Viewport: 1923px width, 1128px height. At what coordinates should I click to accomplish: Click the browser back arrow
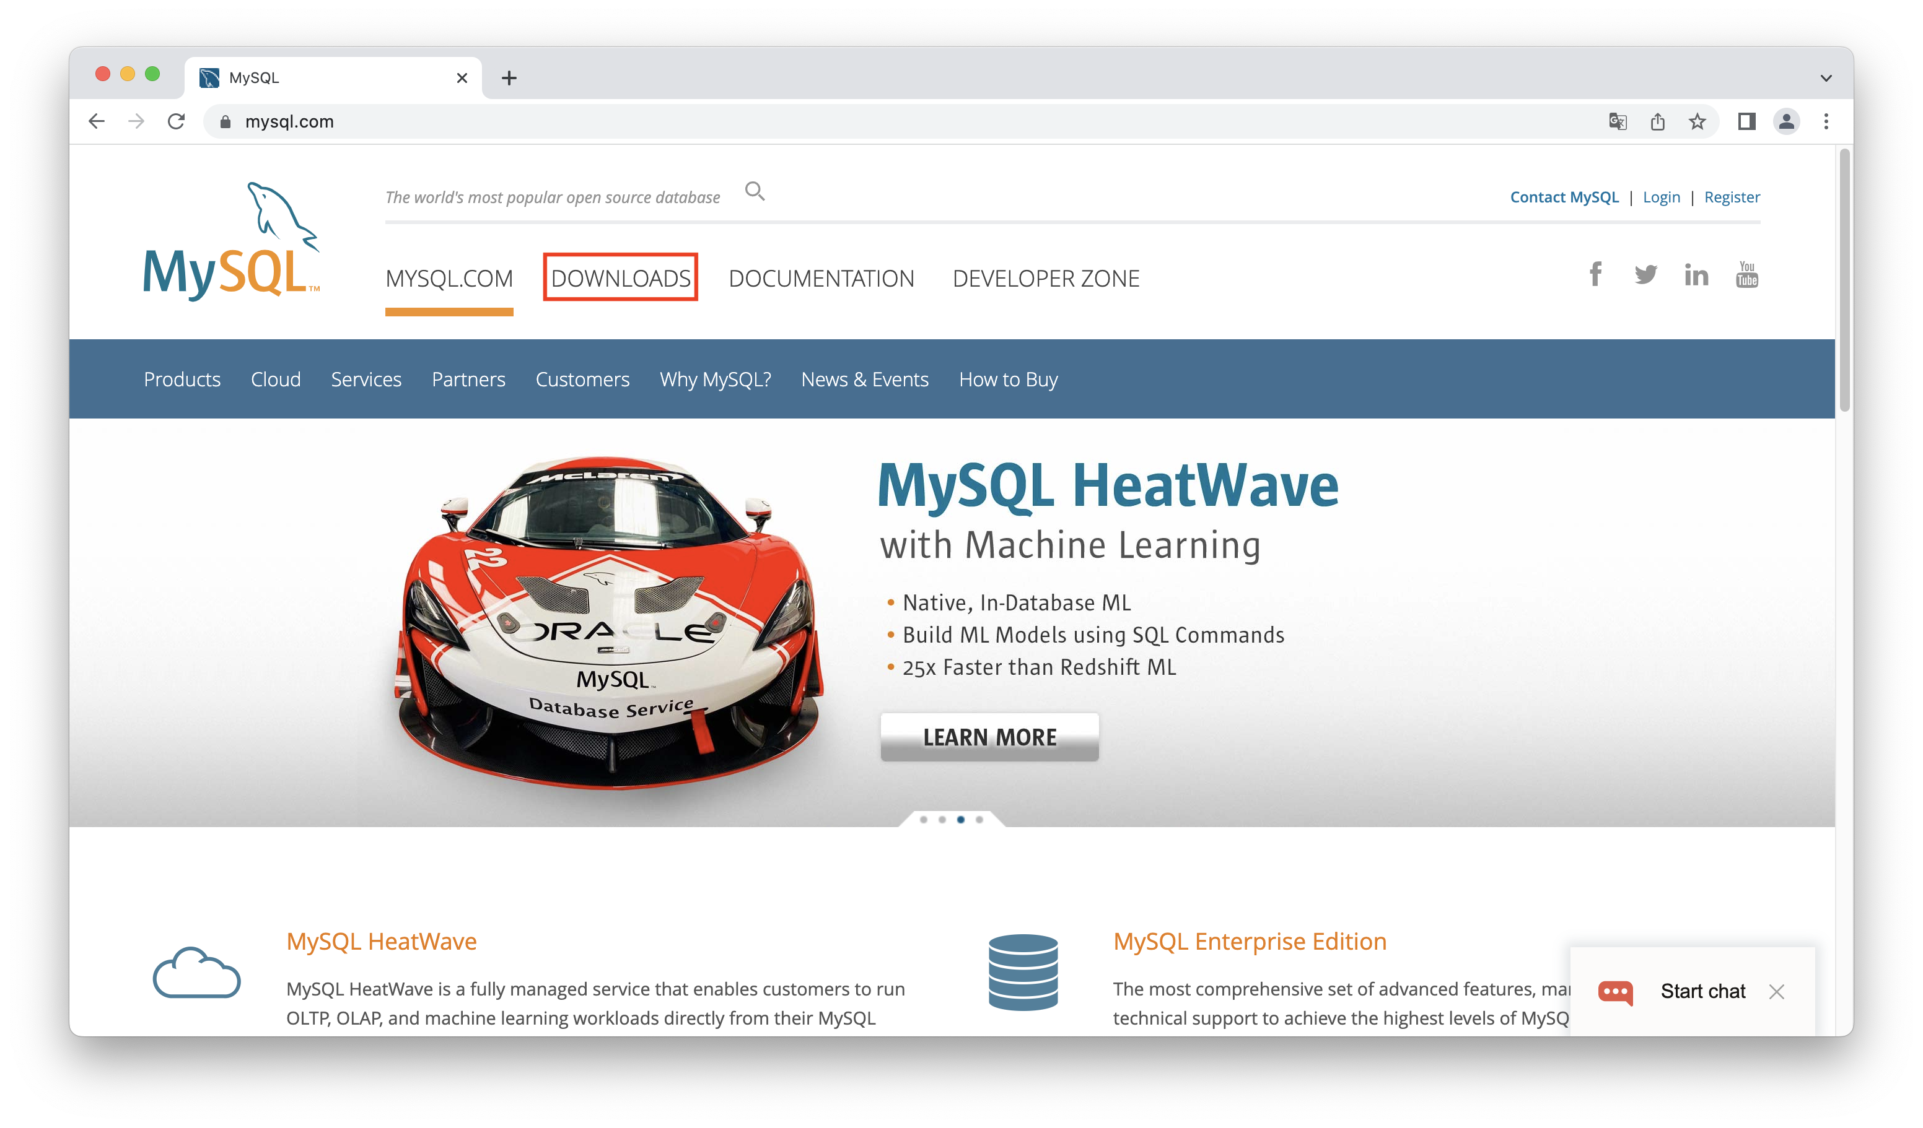tap(96, 121)
